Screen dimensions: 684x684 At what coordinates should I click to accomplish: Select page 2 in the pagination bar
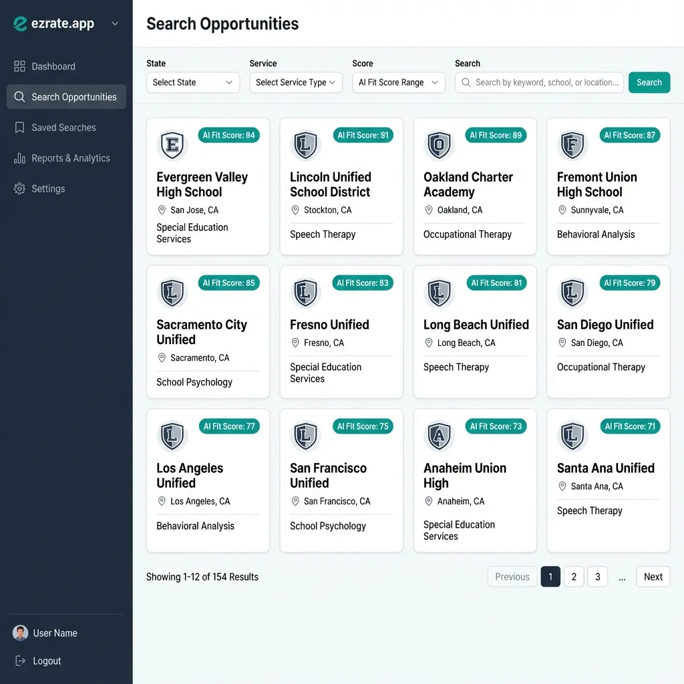(574, 576)
